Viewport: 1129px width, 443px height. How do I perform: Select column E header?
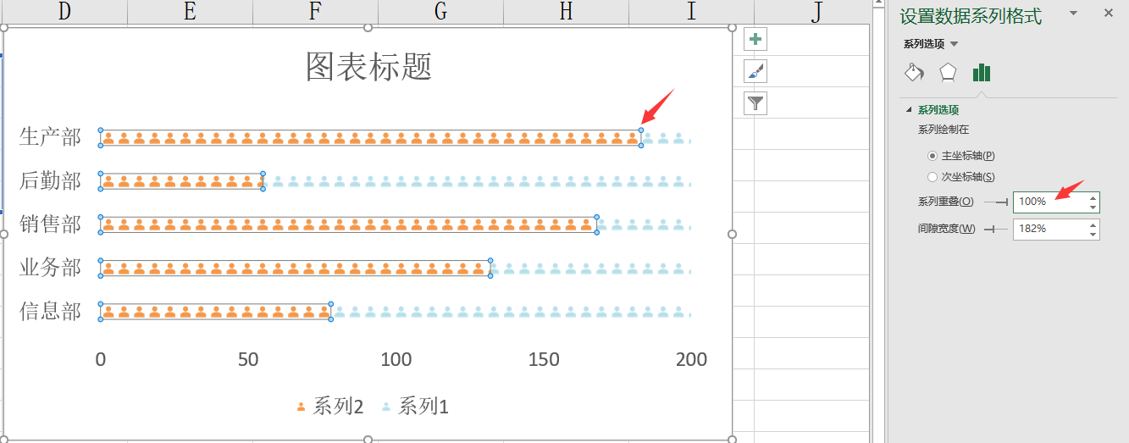[x=190, y=11]
